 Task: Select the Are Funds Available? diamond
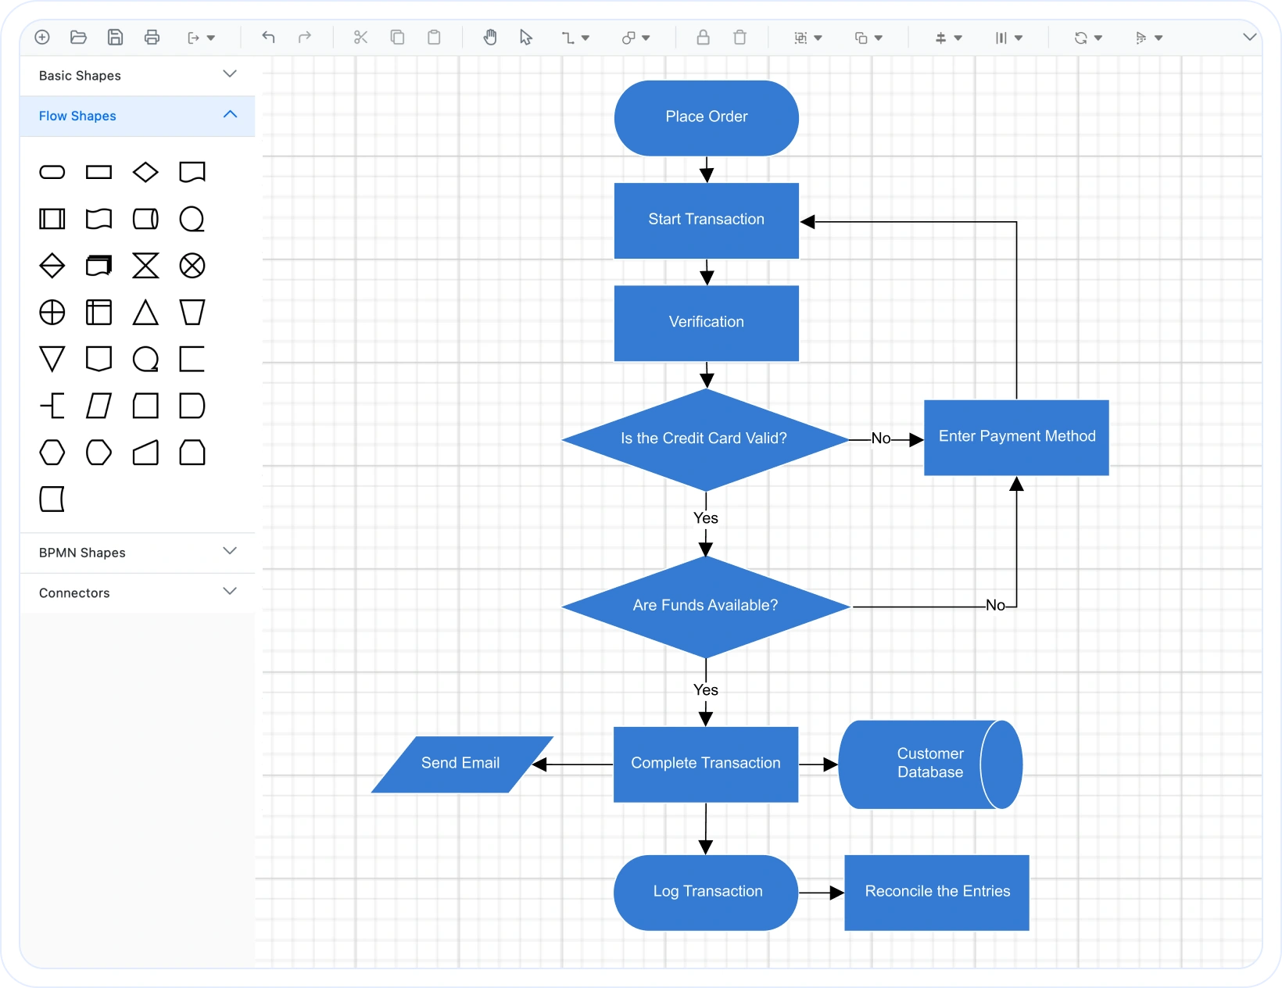coord(705,607)
